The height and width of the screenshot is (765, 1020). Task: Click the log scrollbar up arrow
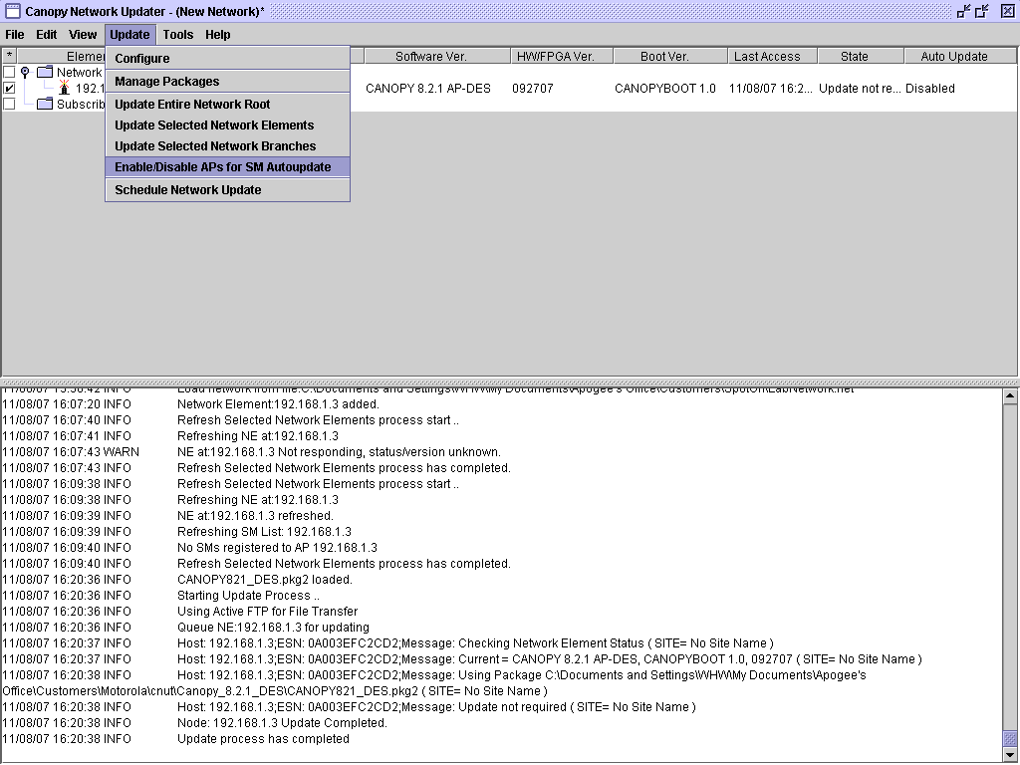coord(1010,396)
